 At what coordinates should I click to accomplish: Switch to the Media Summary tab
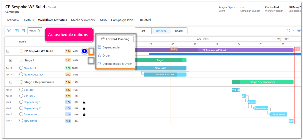click(x=83, y=20)
